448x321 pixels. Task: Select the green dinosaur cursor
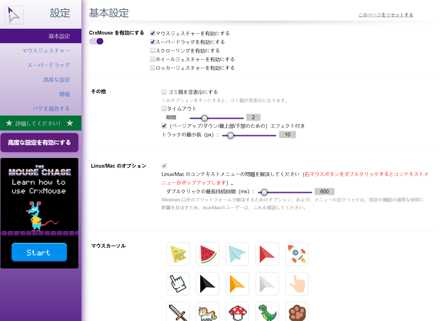click(267, 312)
